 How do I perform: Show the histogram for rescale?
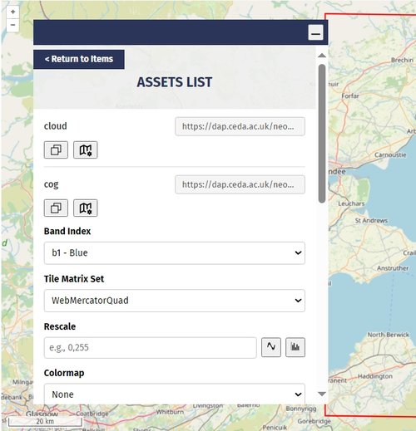295,347
